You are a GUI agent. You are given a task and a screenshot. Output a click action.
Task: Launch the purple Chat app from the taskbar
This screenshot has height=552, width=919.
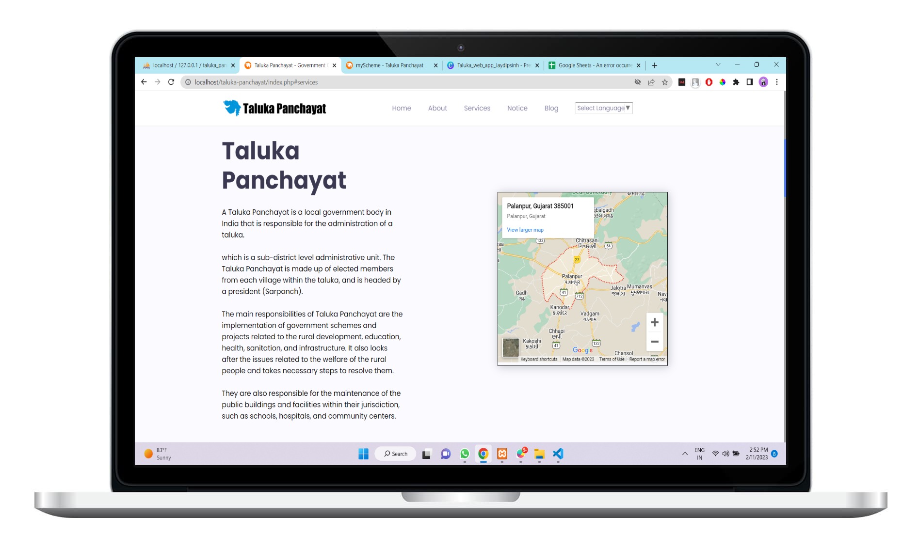pos(446,454)
